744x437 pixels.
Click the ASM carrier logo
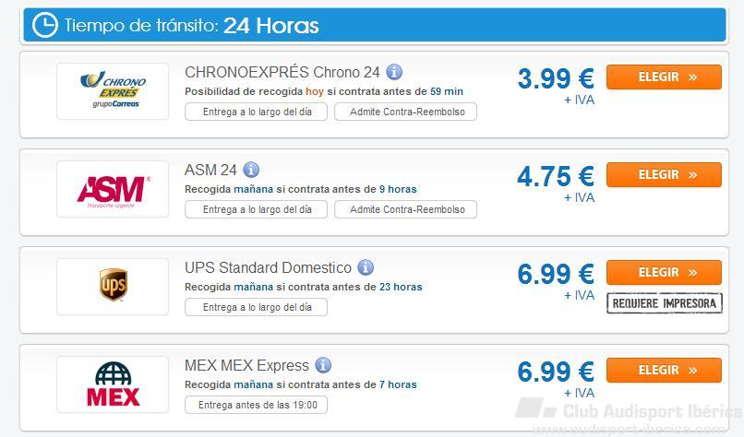coord(113,189)
